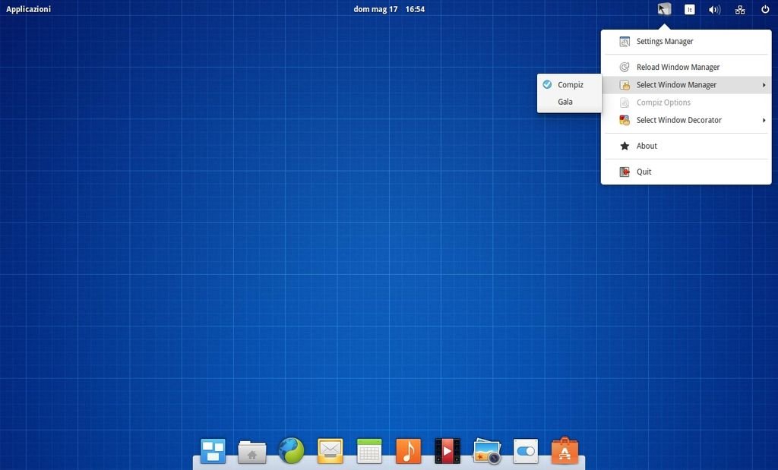Launch the web browser from the dock
Image resolution: width=778 pixels, height=470 pixels.
tap(291, 451)
